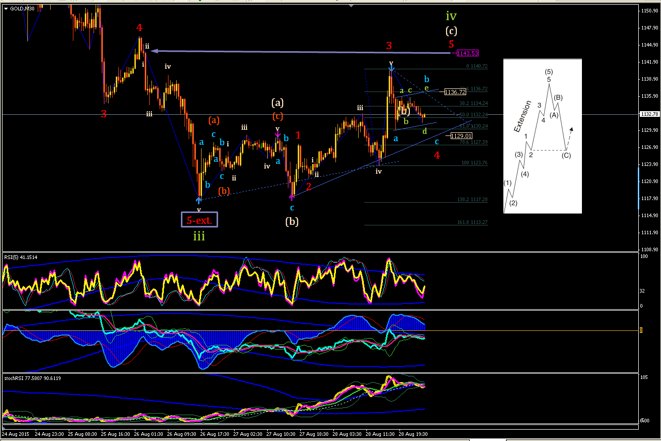Click the orange (a) label near 26 Aug drop
This screenshot has width=661, height=441.
click(x=213, y=120)
